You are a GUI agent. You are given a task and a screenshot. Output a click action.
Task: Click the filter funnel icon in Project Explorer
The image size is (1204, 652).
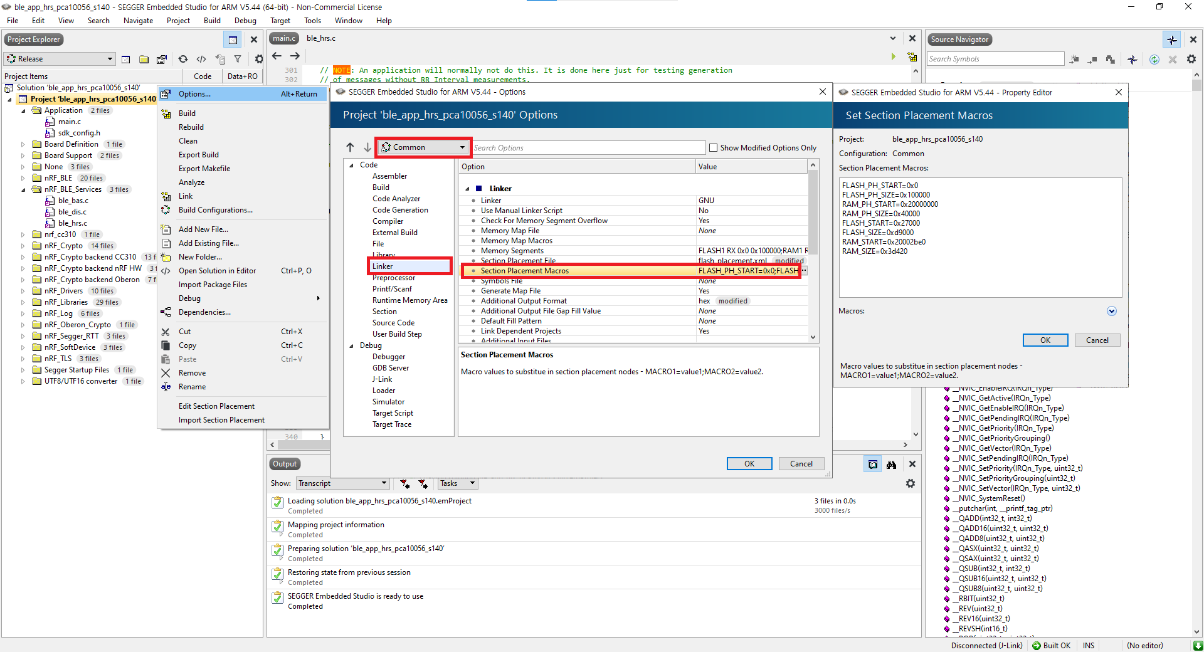(x=238, y=59)
